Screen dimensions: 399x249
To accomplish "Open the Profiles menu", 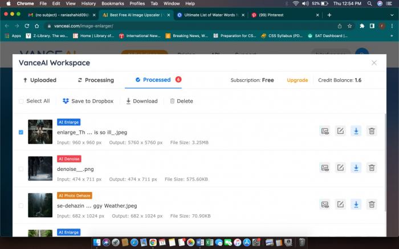I will click(x=137, y=3).
